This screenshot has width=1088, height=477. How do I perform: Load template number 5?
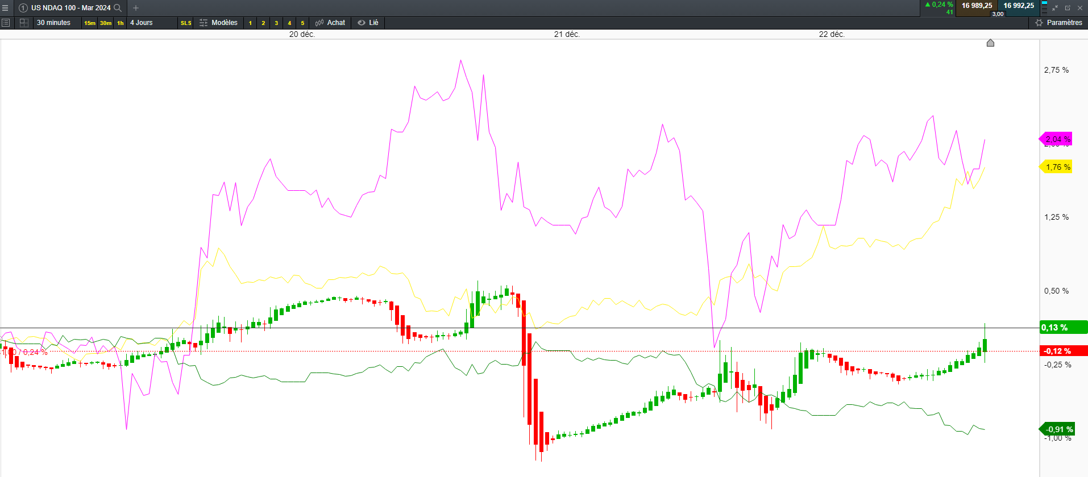[x=302, y=23]
